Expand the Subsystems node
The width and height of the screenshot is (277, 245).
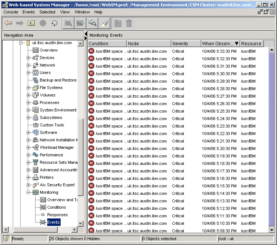28,117
